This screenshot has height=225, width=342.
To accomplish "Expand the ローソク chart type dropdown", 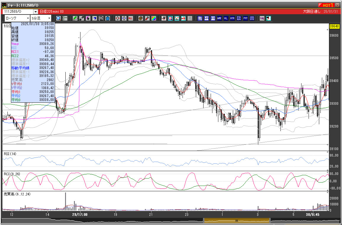I will pos(28,18).
